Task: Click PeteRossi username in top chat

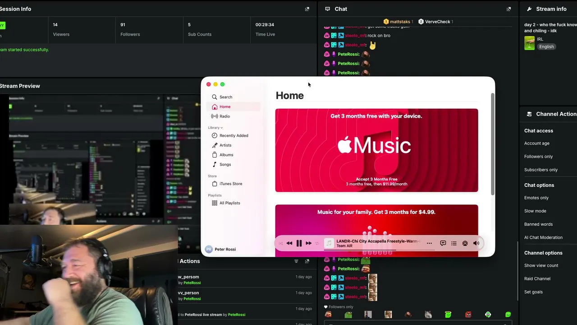Action: click(x=348, y=54)
